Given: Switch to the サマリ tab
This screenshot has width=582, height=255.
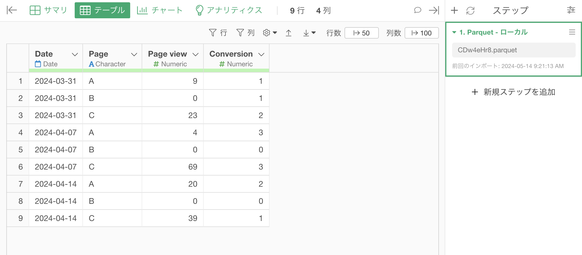Looking at the screenshot, I should pyautogui.click(x=48, y=10).
